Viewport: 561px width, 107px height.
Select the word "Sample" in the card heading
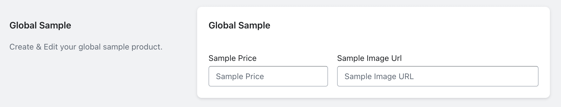coord(254,25)
